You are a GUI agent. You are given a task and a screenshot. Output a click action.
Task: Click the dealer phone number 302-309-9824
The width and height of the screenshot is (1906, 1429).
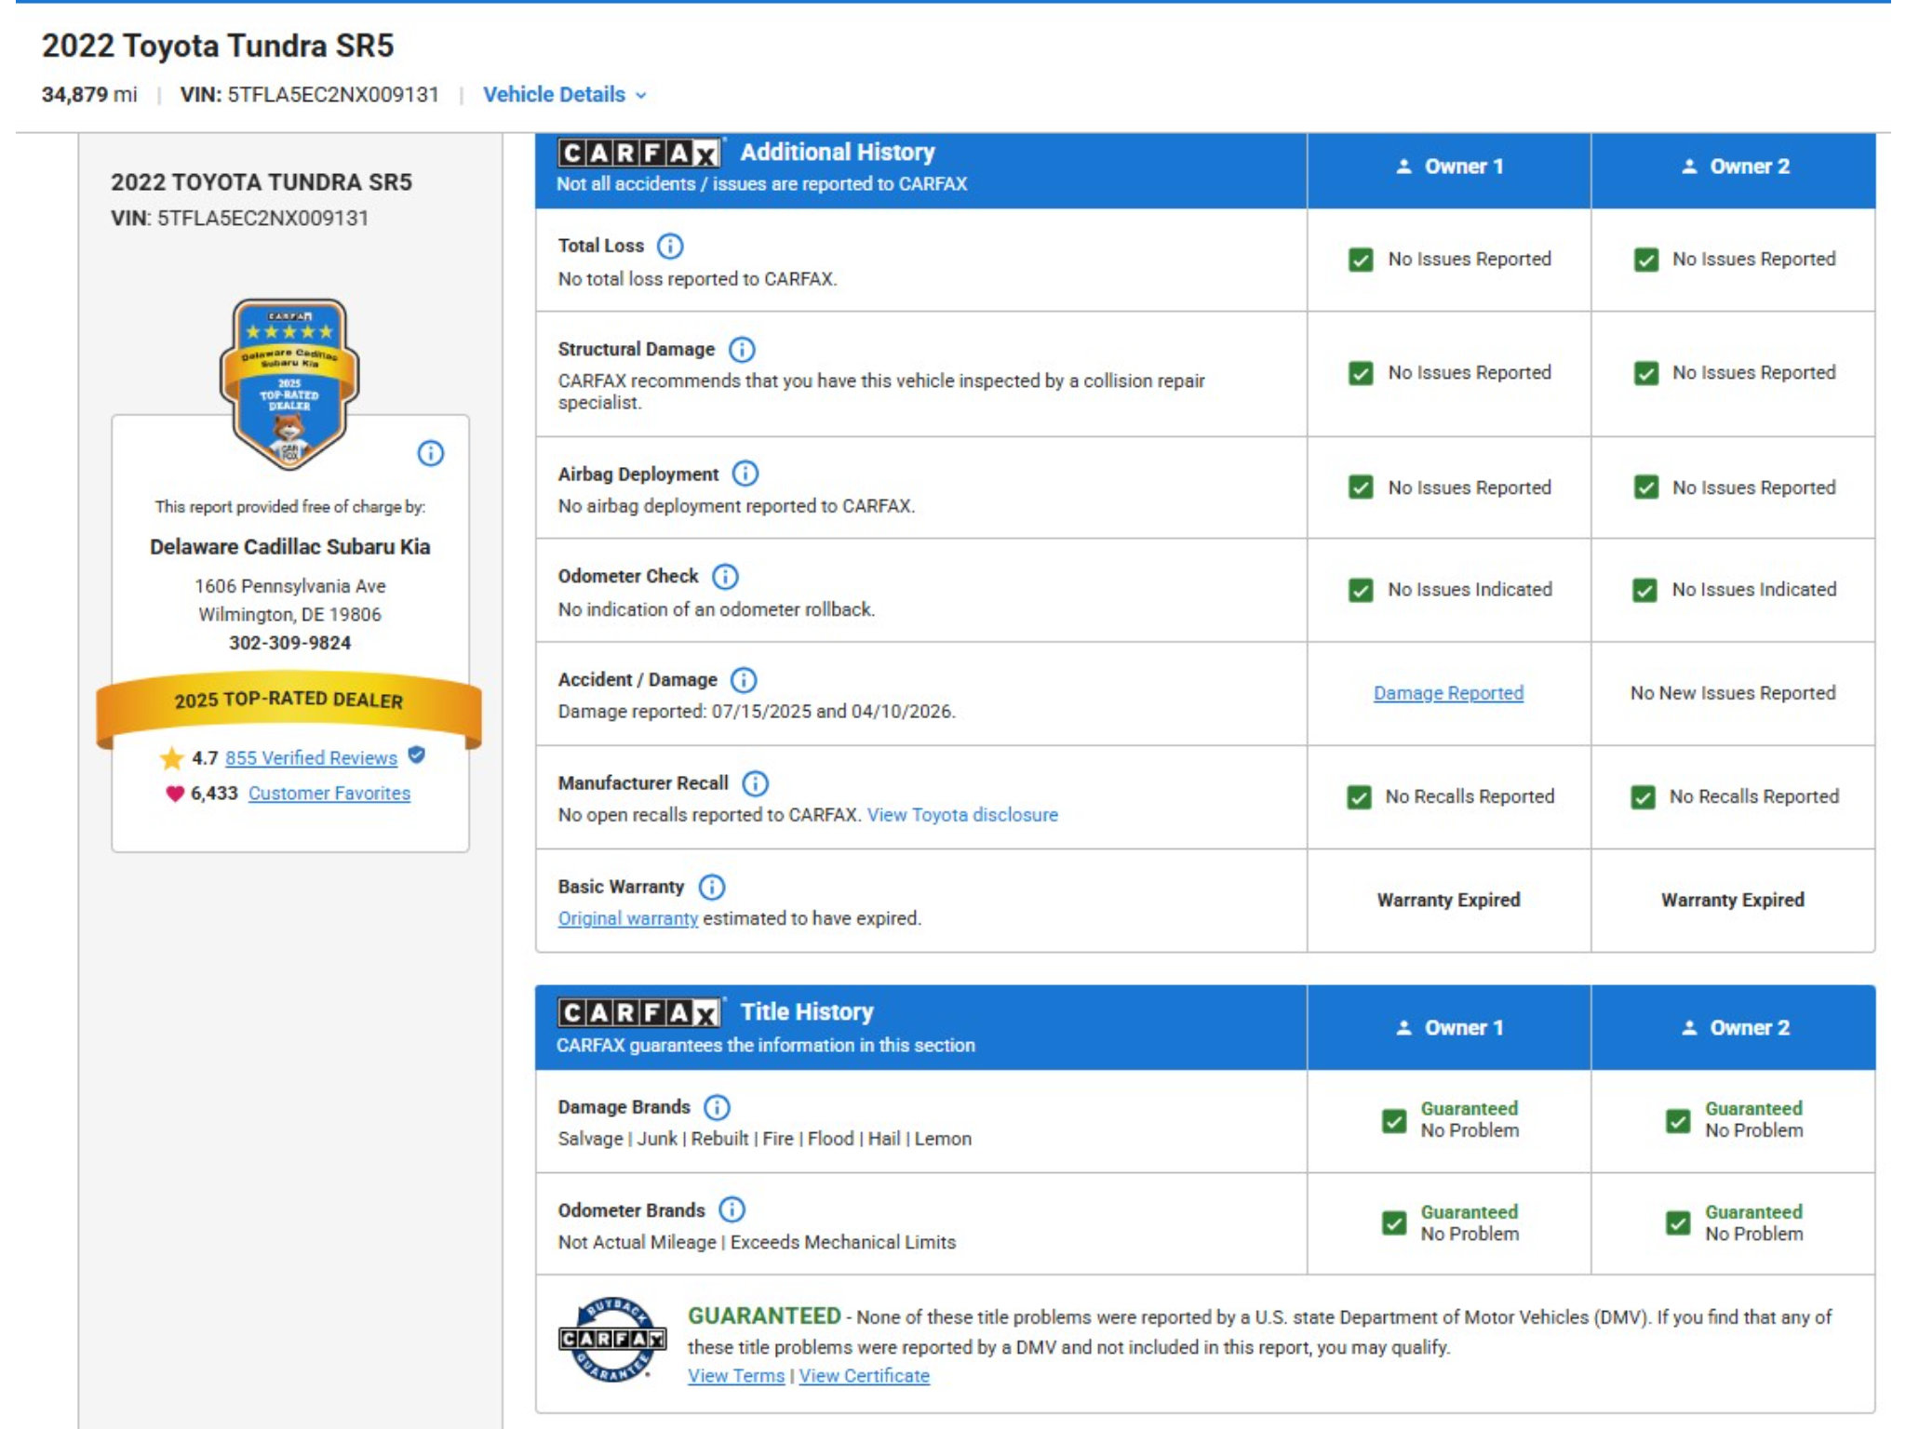click(290, 643)
